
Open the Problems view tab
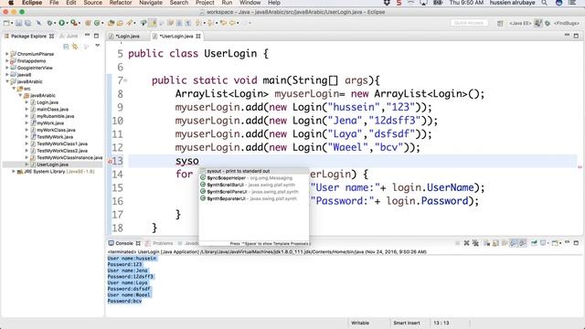160,243
